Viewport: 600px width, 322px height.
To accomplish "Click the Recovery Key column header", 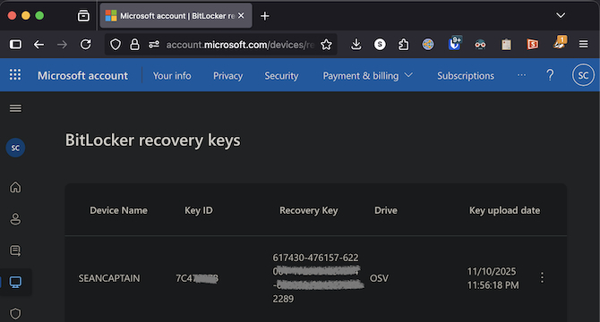I will pyautogui.click(x=308, y=210).
